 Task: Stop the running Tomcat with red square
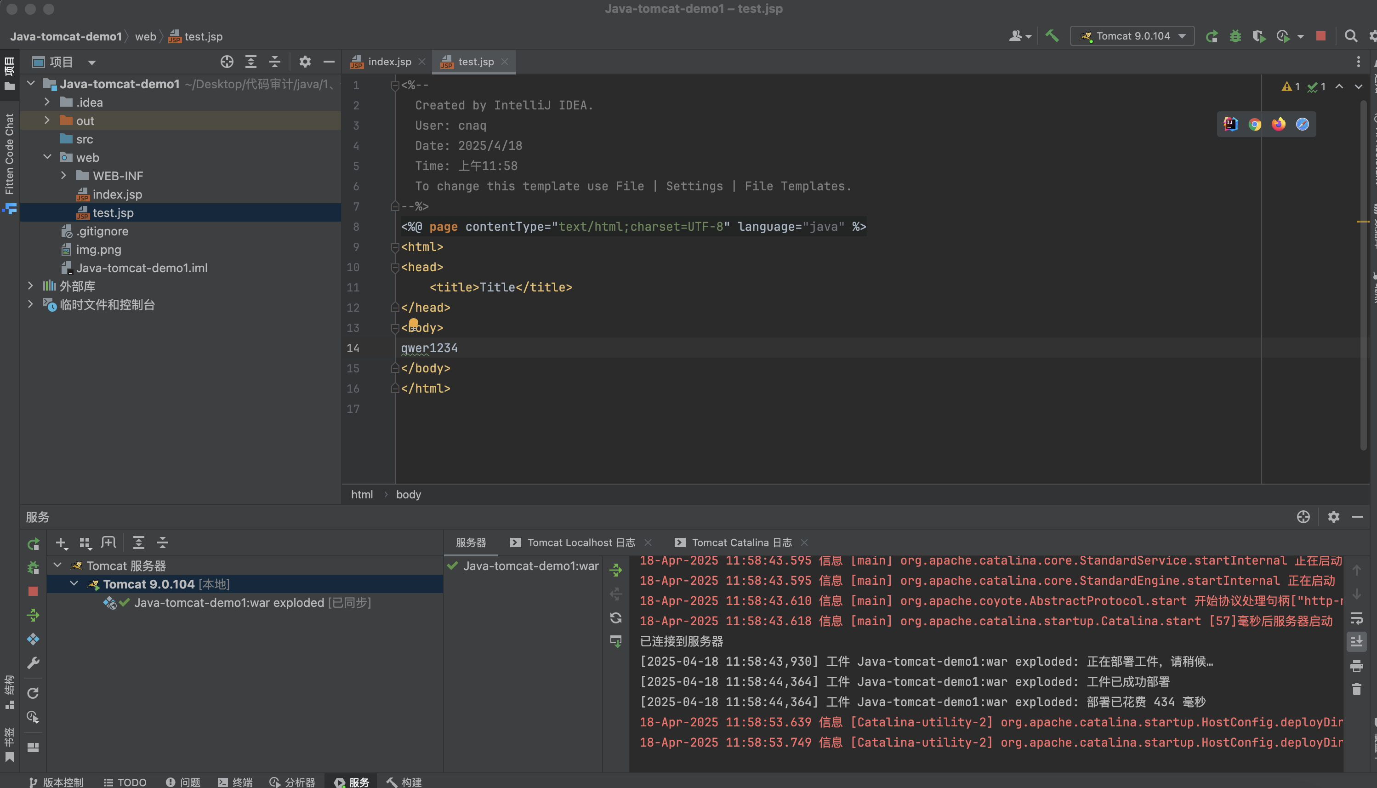pos(1321,36)
